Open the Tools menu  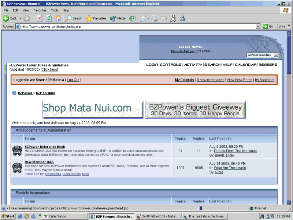55,10
